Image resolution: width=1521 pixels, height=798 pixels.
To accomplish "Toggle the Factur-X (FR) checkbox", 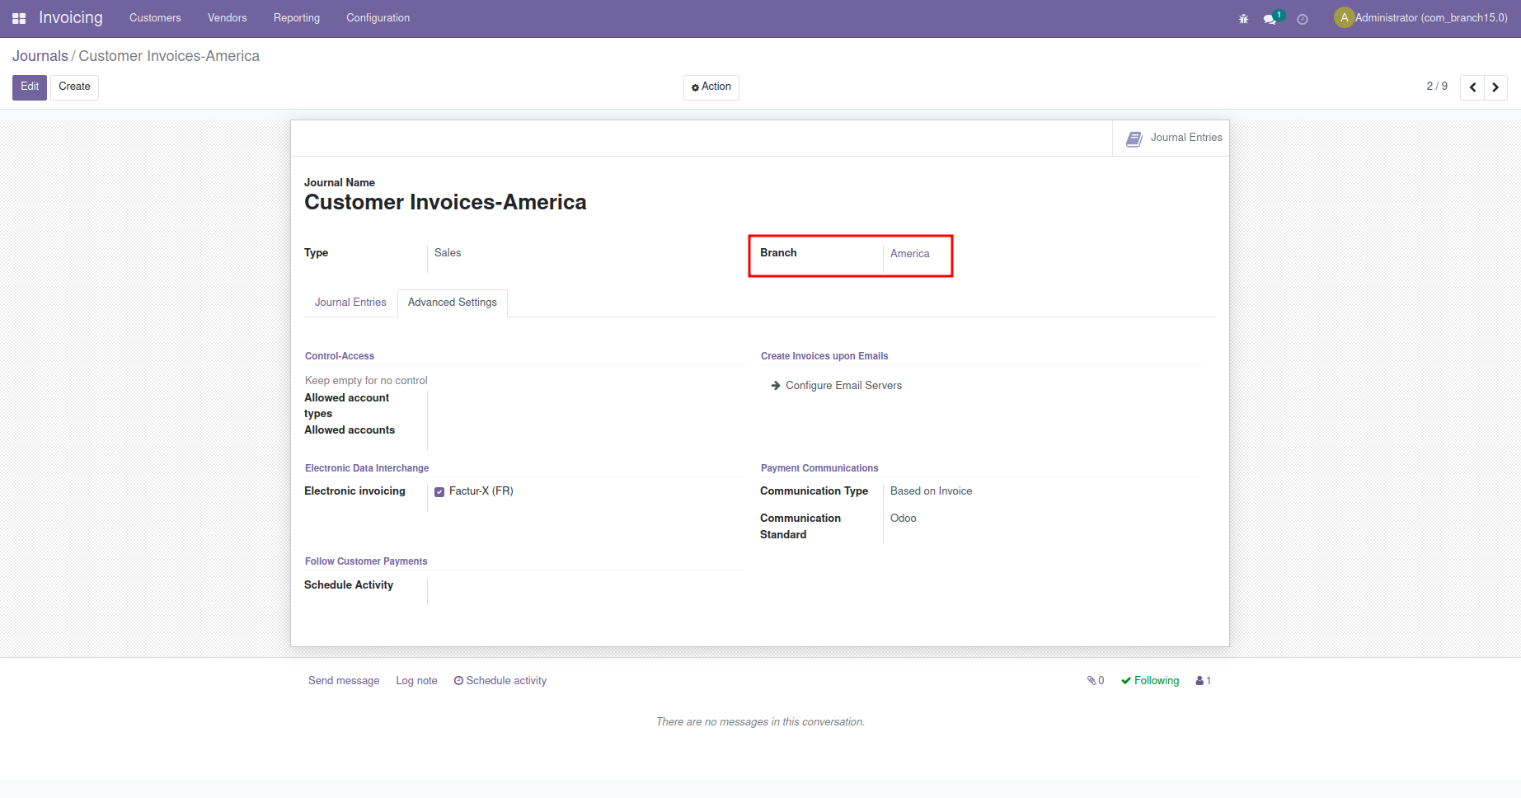I will tap(439, 492).
